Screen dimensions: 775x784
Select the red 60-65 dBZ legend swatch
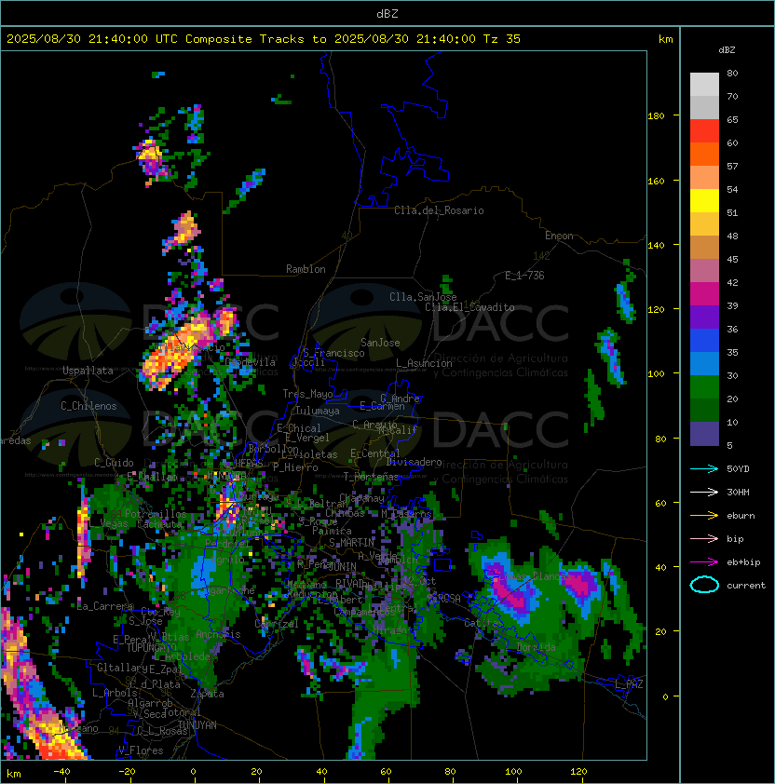pos(704,131)
